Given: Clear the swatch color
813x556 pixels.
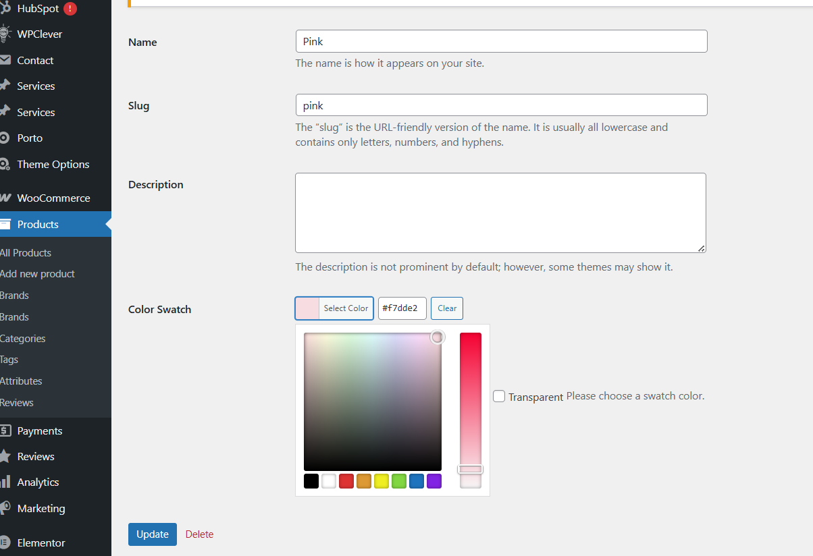Looking at the screenshot, I should click(x=447, y=308).
